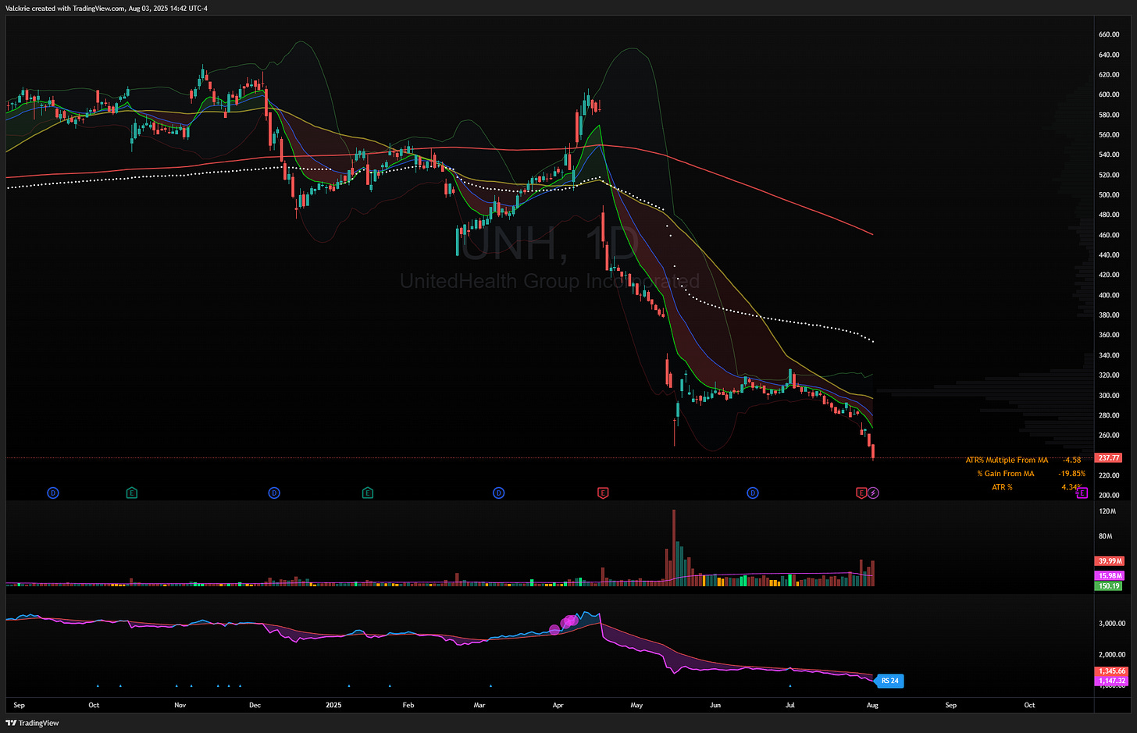The width and height of the screenshot is (1137, 733).
Task: Click the 660.00 price scale label
Action: pos(1109,34)
